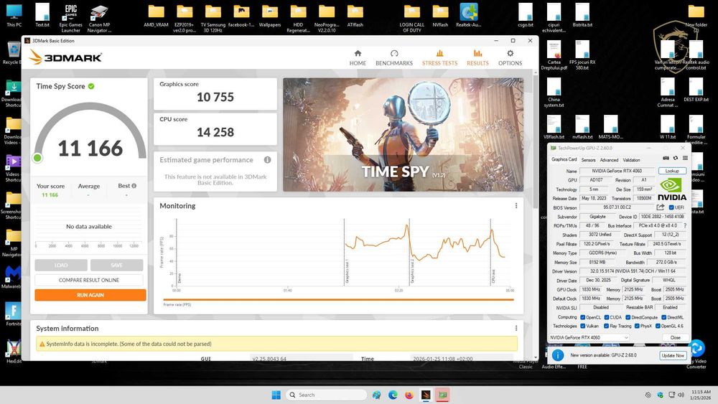Click the NVIDIA logo in GPU-Z
The height and width of the screenshot is (404, 718).
coord(672,189)
